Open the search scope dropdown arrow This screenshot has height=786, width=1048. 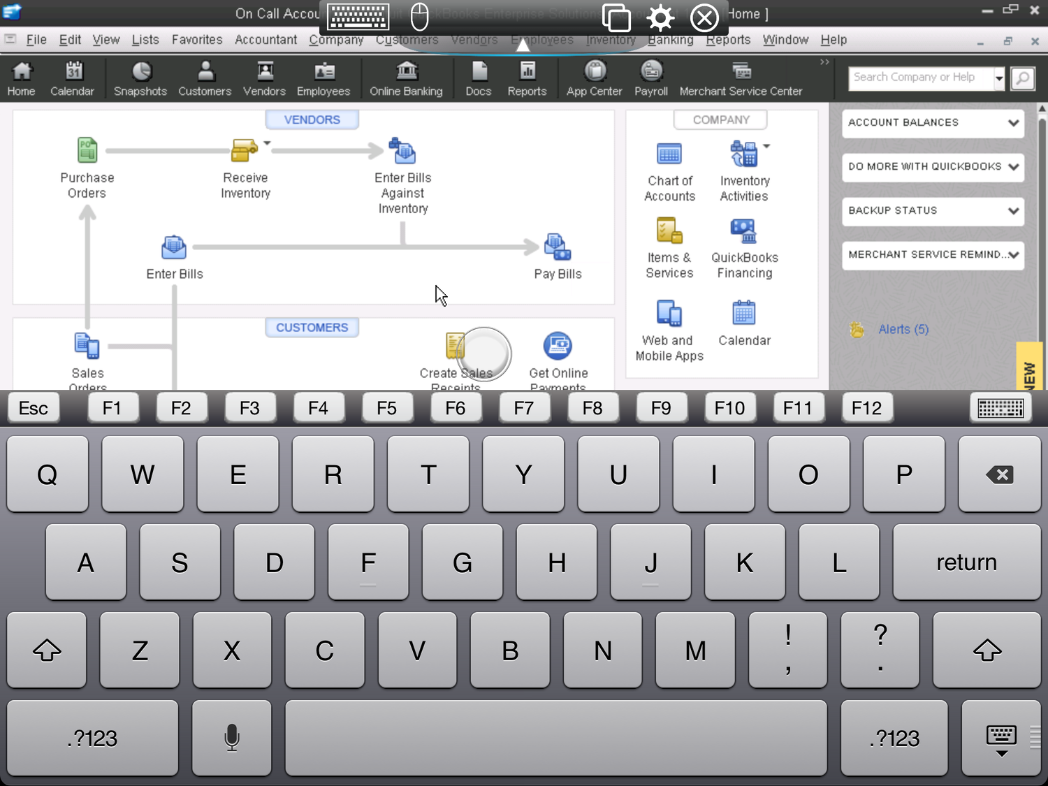pos(999,78)
